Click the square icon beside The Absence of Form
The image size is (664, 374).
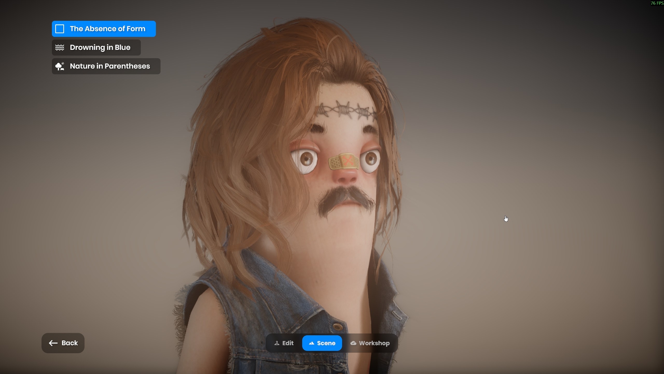[x=60, y=29]
